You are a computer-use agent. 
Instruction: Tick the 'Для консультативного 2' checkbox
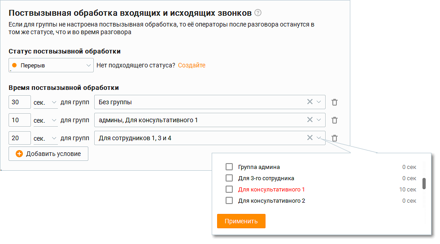229,200
